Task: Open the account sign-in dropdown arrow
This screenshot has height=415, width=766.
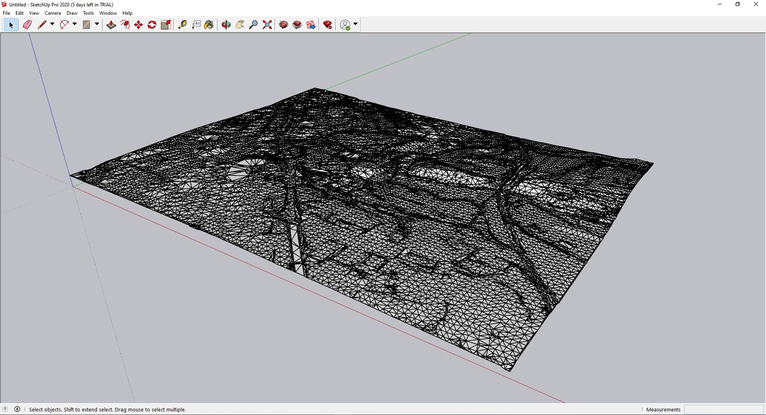Action: pyautogui.click(x=355, y=24)
